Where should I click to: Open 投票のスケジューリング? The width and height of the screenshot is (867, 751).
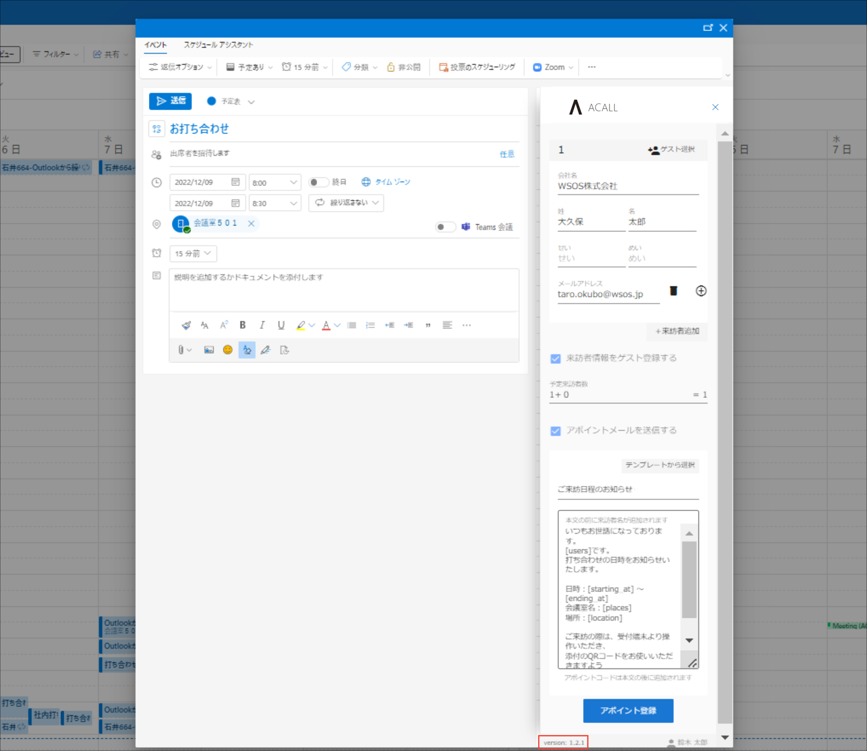click(x=477, y=67)
